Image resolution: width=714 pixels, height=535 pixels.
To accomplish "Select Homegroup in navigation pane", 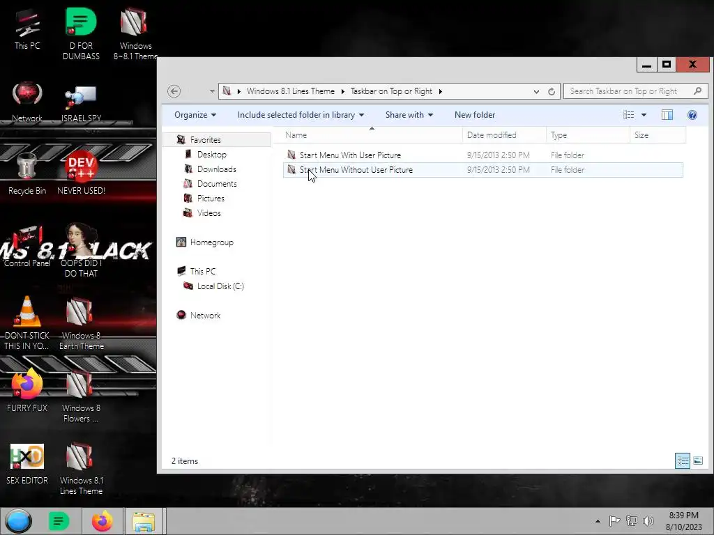I will (212, 242).
